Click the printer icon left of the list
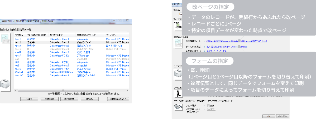This screenshot has width=316, height=119. click(4, 85)
